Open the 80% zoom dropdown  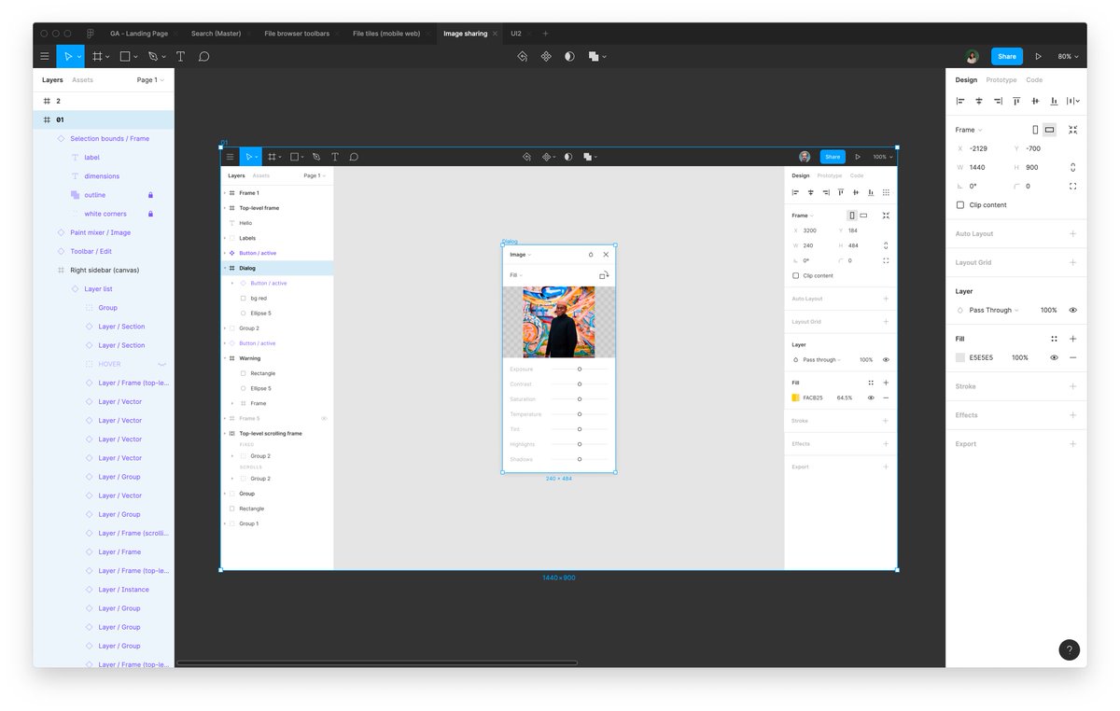[1068, 56]
